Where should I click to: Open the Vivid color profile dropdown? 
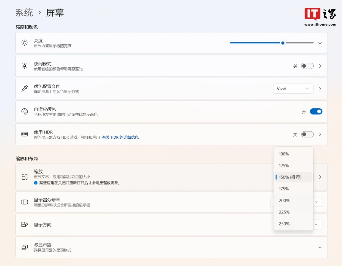point(293,89)
